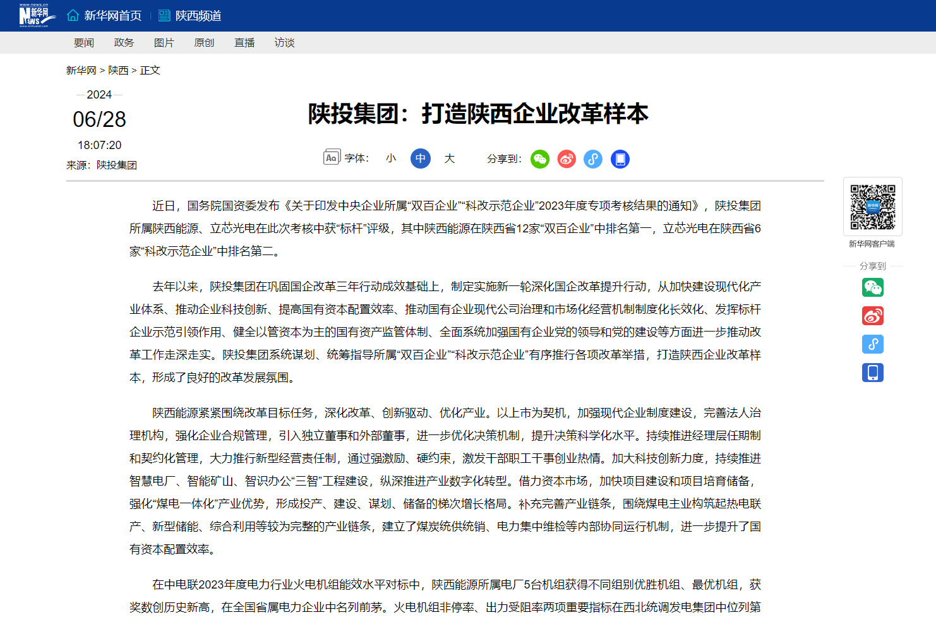Open the 要闻 navigation tab
The height and width of the screenshot is (622, 936).
[x=84, y=43]
